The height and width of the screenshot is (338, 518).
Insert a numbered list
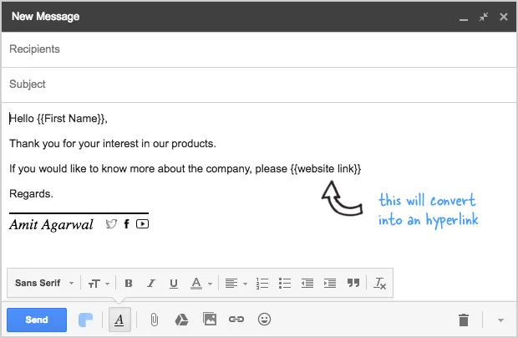coord(262,284)
